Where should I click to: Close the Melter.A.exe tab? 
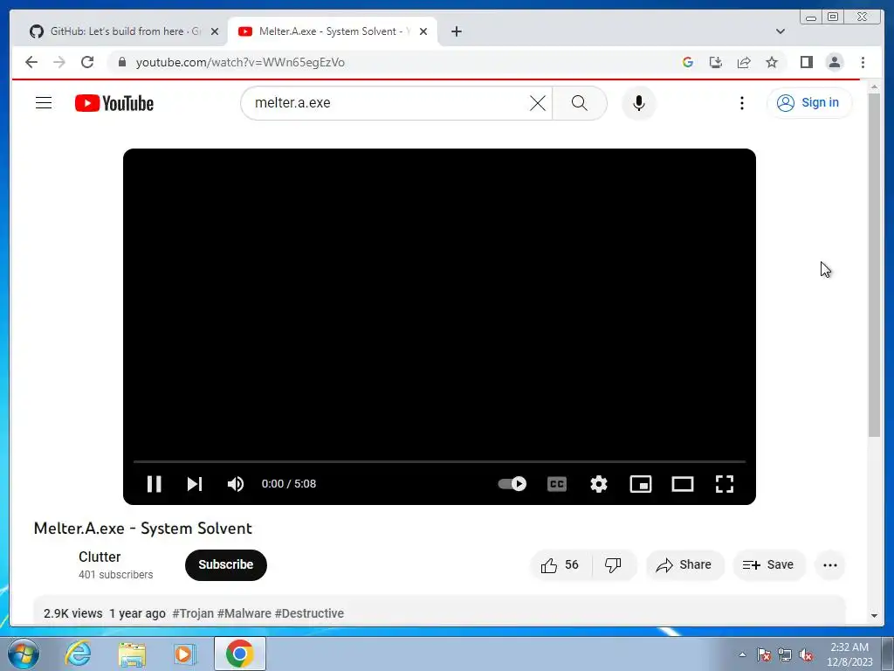coord(423,31)
